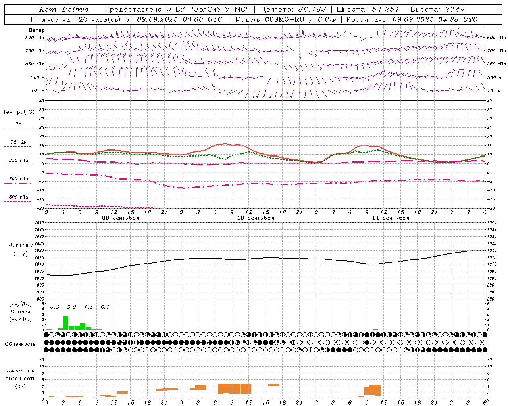
Task: Click the model name COSMO-RU / 6.6км
Action: pyautogui.click(x=301, y=19)
